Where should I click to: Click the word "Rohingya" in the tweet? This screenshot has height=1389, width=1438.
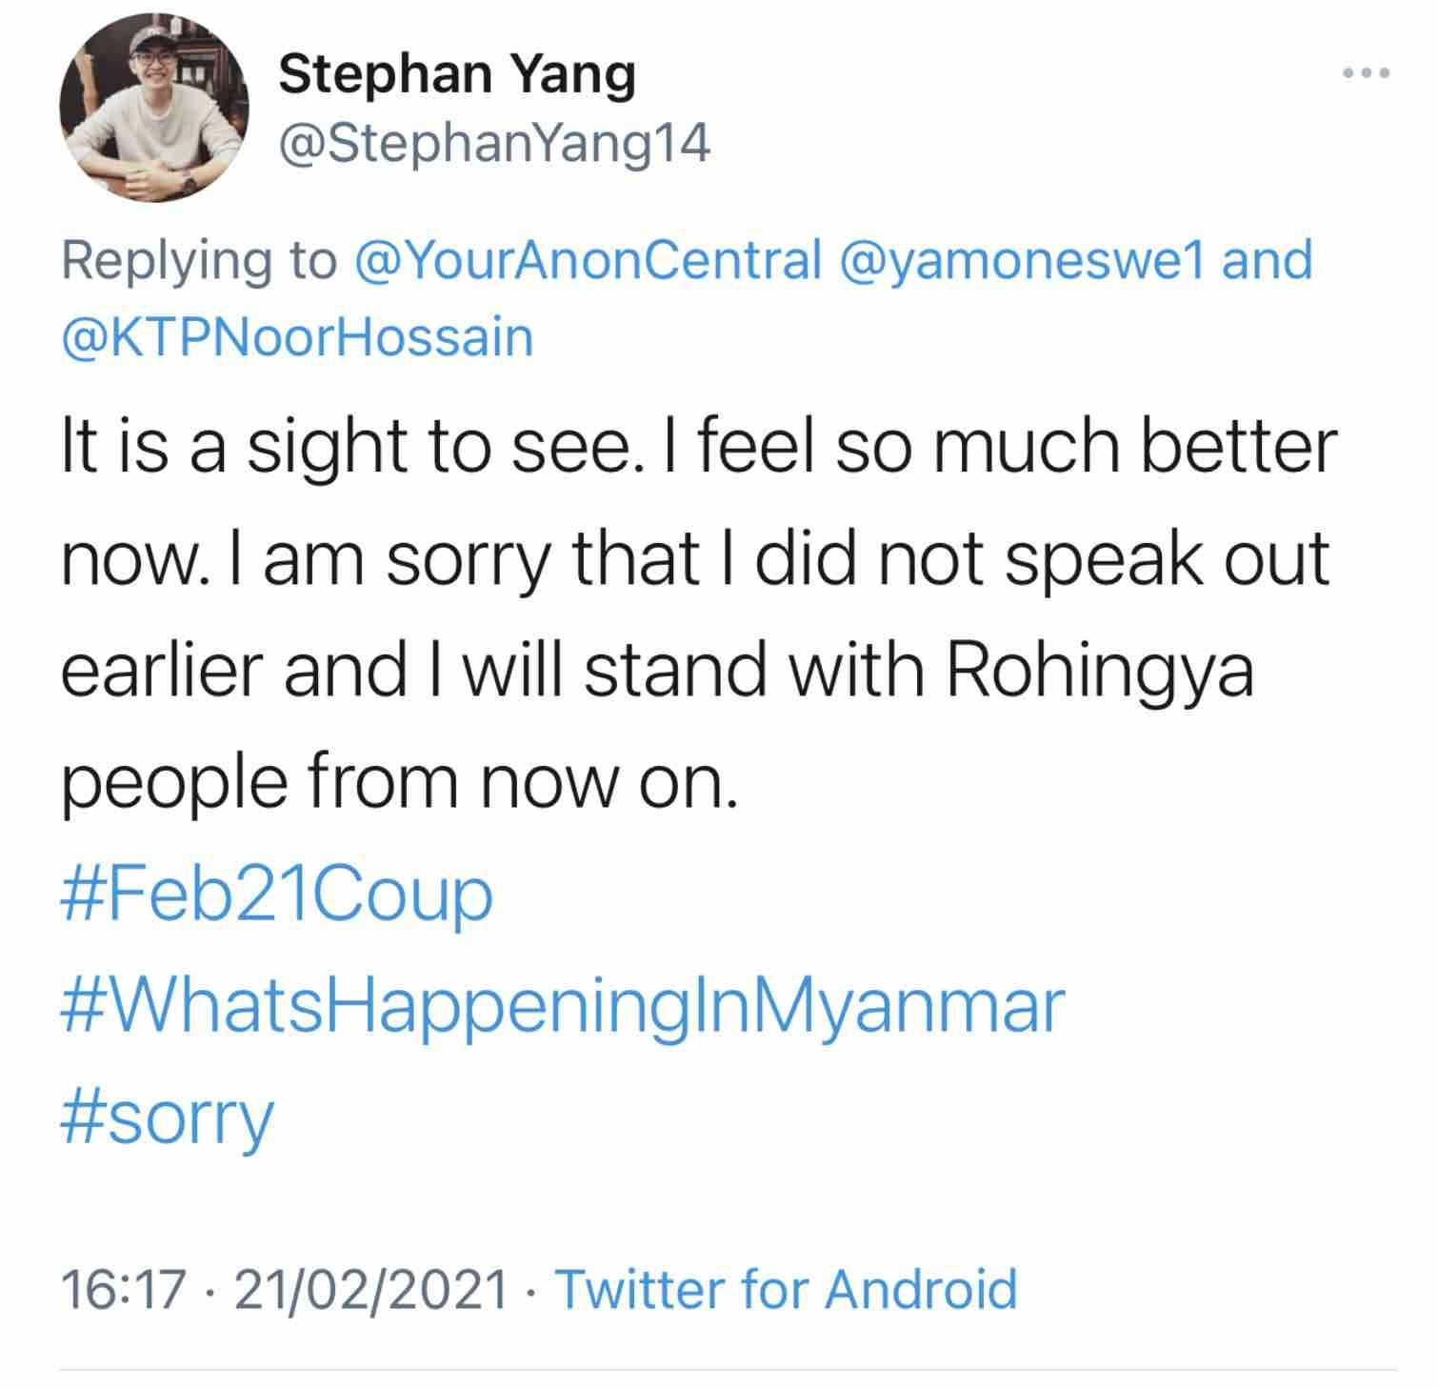pyautogui.click(x=1100, y=670)
